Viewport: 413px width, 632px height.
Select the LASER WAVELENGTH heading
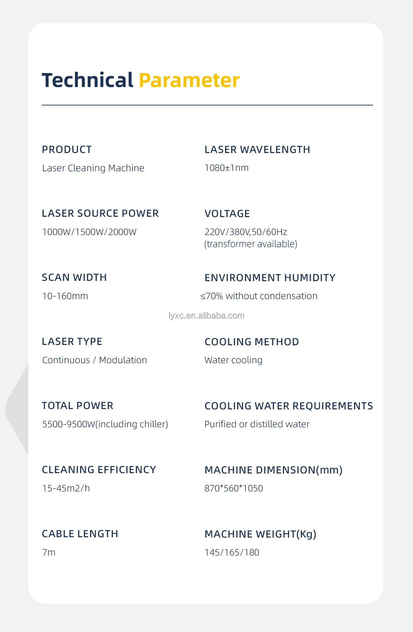(x=257, y=150)
